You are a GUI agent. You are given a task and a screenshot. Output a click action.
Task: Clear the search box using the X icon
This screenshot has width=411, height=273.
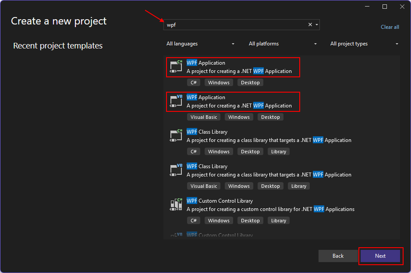(310, 24)
